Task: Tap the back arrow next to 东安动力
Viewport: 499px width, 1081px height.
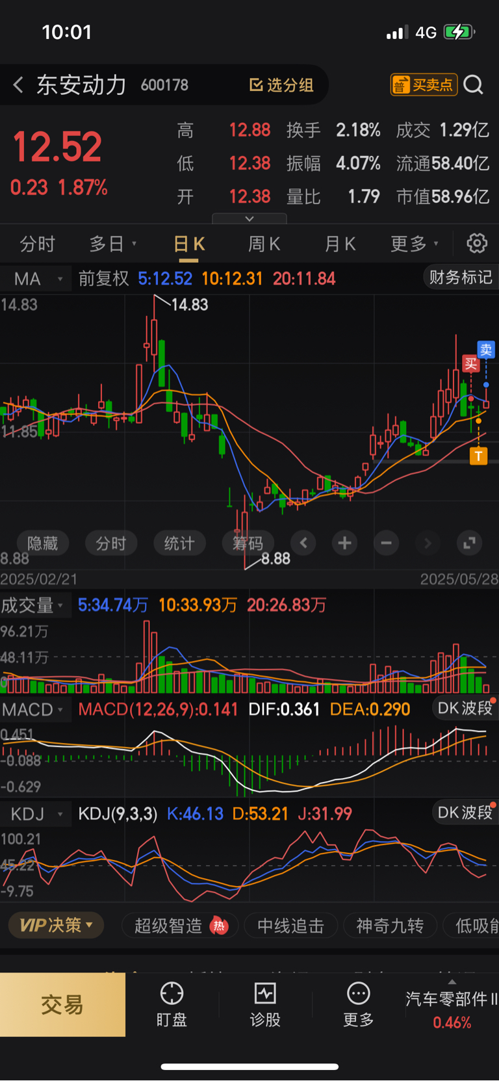Action: (18, 85)
